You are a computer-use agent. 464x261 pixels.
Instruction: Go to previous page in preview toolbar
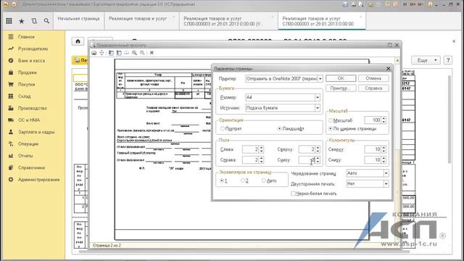click(x=111, y=53)
